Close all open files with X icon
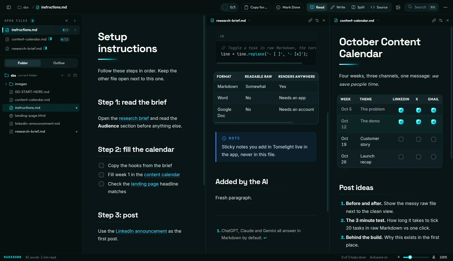Image resolution: width=453 pixels, height=261 pixels. [x=67, y=21]
